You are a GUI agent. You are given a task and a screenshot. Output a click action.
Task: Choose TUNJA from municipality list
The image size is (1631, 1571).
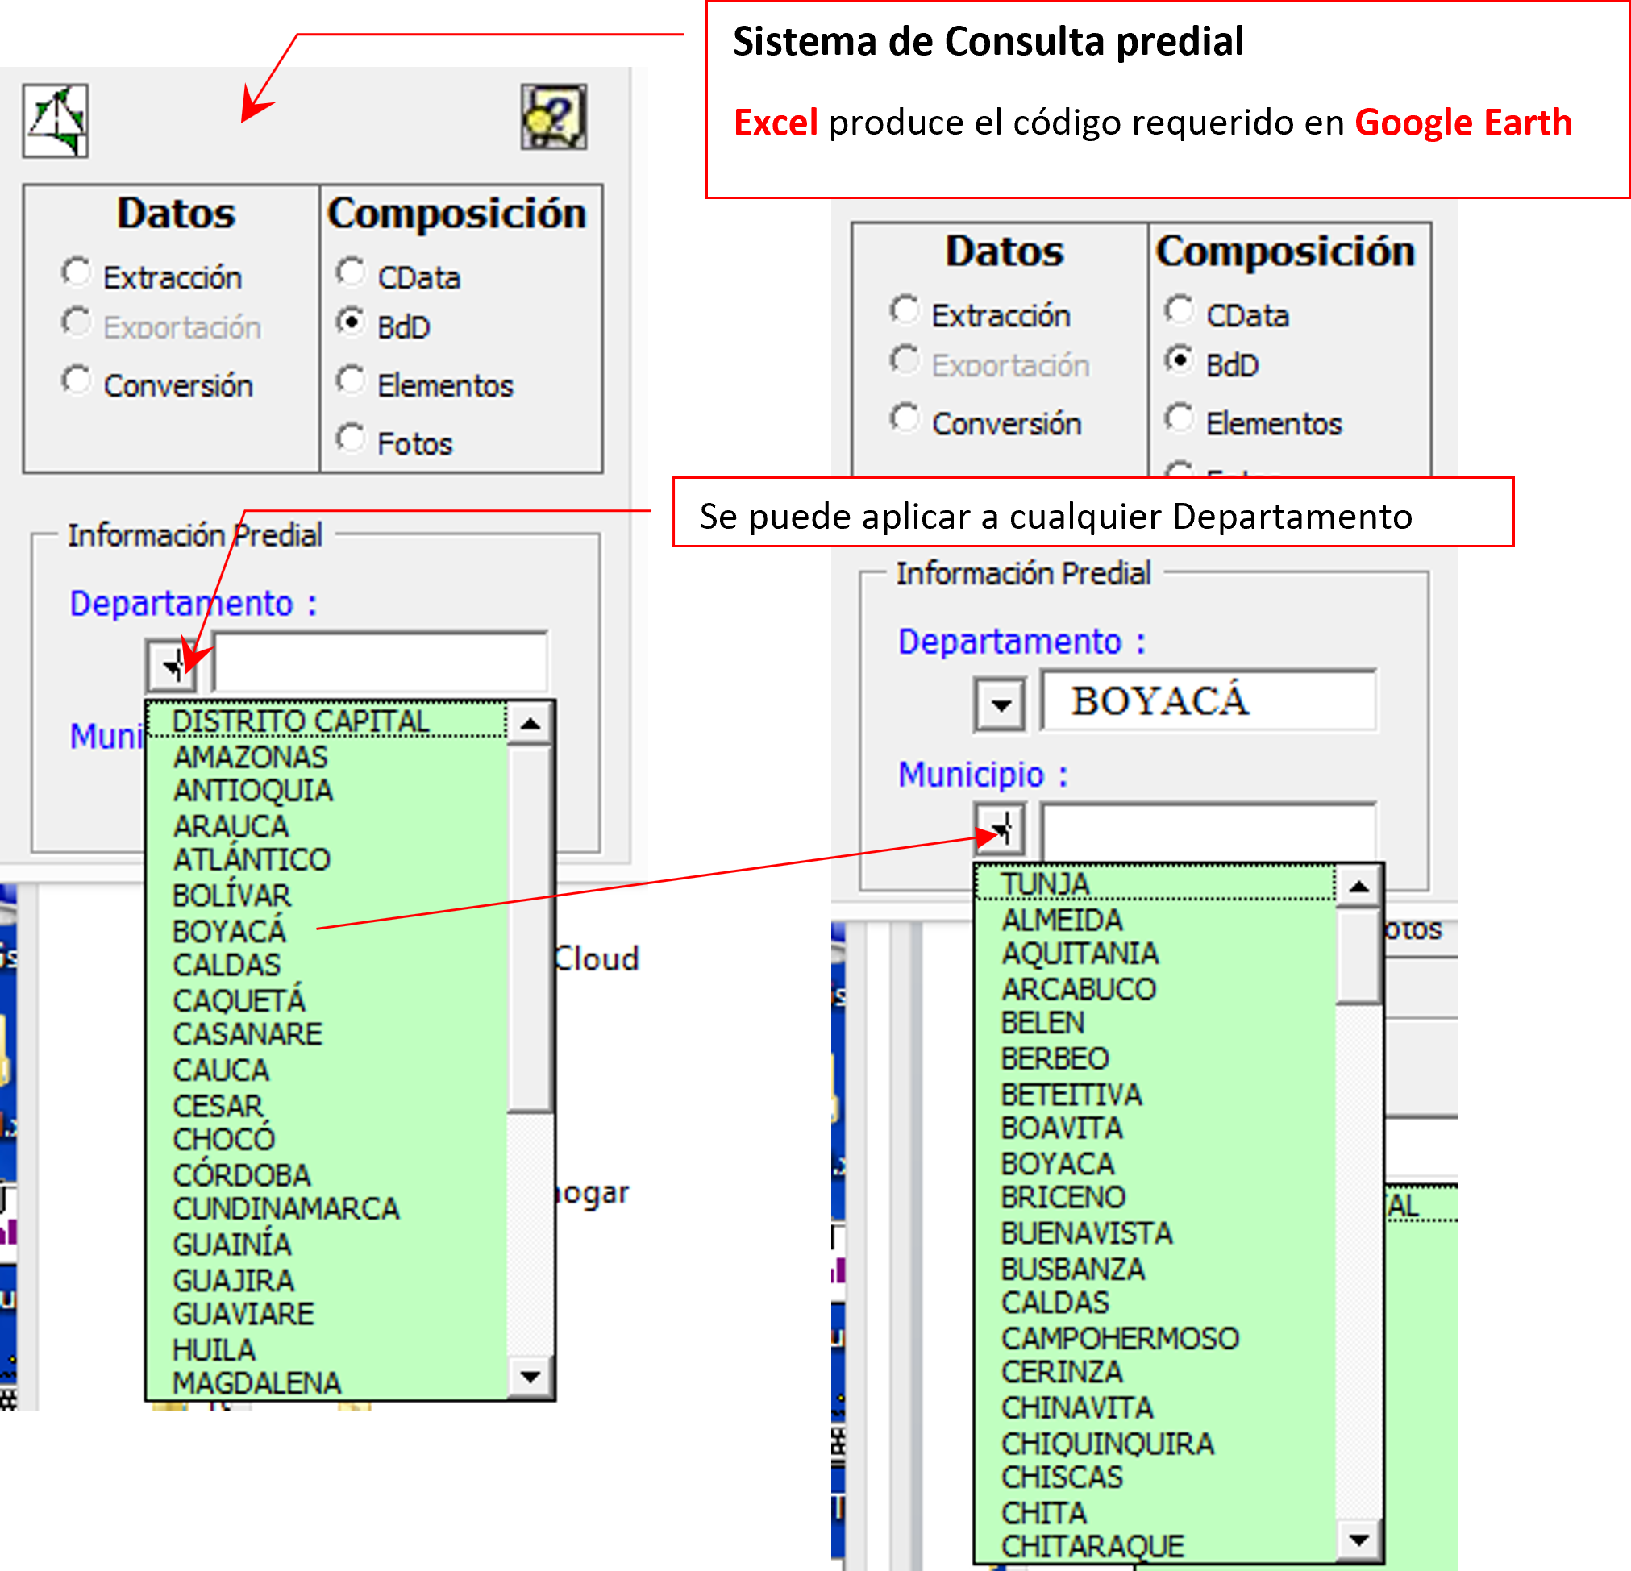pyautogui.click(x=1156, y=883)
